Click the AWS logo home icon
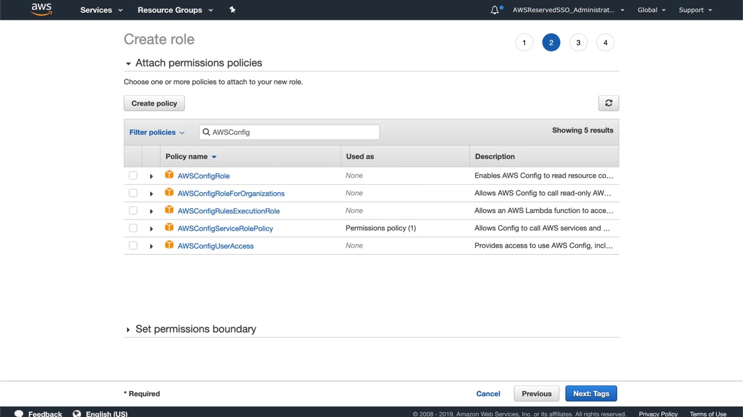This screenshot has width=743, height=417. 41,9
